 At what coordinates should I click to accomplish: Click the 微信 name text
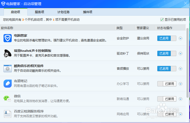(x=17, y=96)
